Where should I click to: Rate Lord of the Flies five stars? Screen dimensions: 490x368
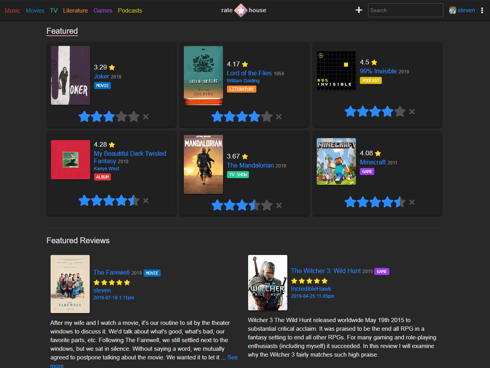(x=267, y=117)
